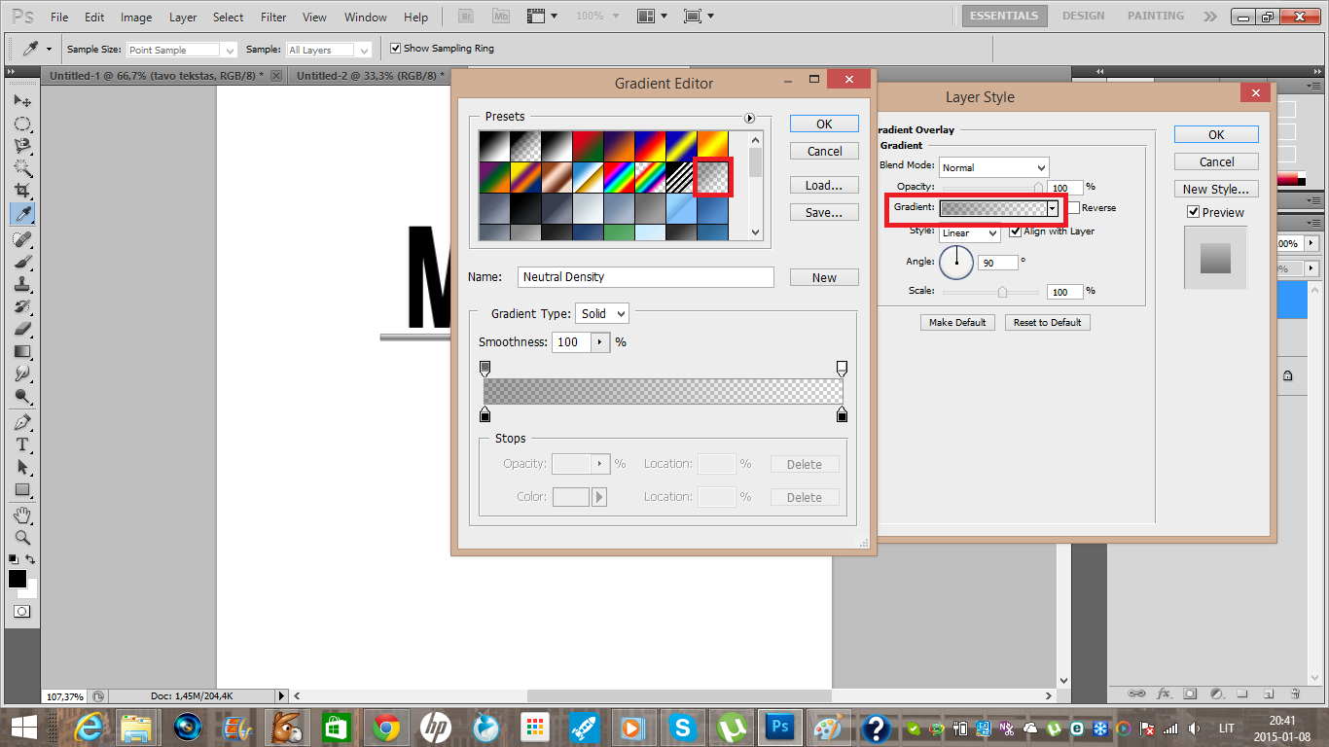Open the Smoothness value flyout arrow
1329x747 pixels.
(x=600, y=342)
